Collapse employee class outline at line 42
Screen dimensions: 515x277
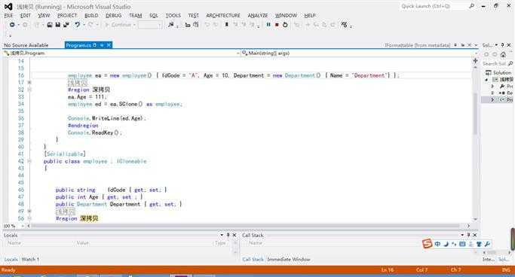tap(29, 161)
